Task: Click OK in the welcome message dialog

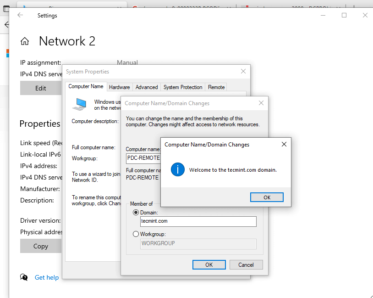Action: 267,197
